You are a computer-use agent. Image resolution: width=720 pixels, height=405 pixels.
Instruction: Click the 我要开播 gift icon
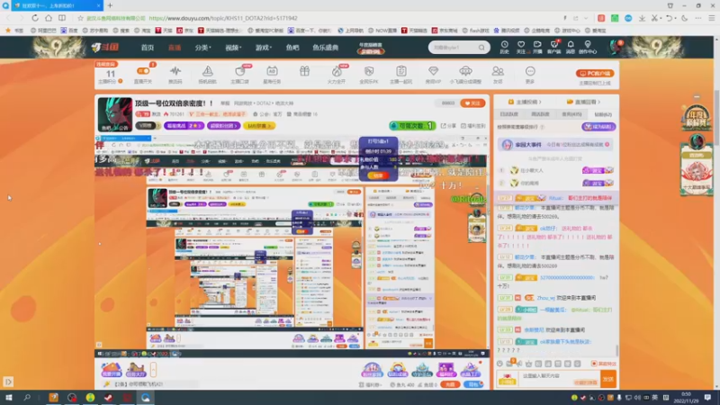[111, 370]
